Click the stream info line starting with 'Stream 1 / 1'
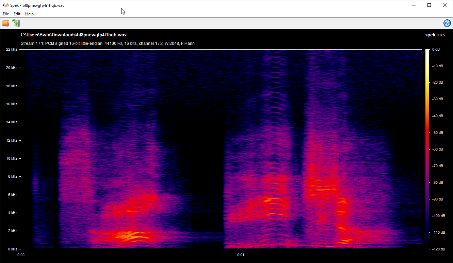This screenshot has height=263, width=453. 108,43
